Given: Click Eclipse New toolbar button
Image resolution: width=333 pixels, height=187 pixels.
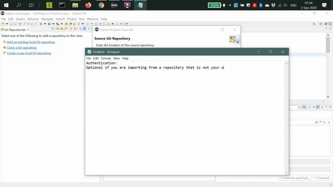Looking at the screenshot, I should click(3, 24).
